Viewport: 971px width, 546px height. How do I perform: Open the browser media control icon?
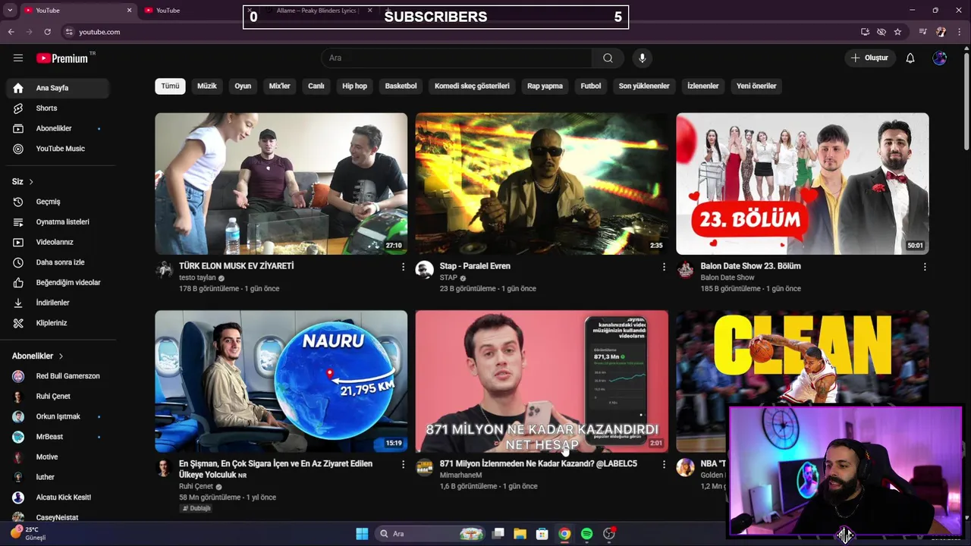click(922, 32)
